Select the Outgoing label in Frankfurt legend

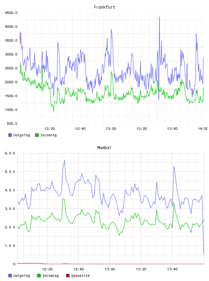pyautogui.click(x=21, y=135)
